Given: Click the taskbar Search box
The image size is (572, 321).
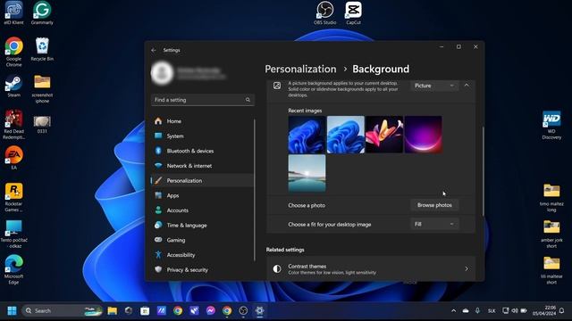Looking at the screenshot, I should point(63,311).
